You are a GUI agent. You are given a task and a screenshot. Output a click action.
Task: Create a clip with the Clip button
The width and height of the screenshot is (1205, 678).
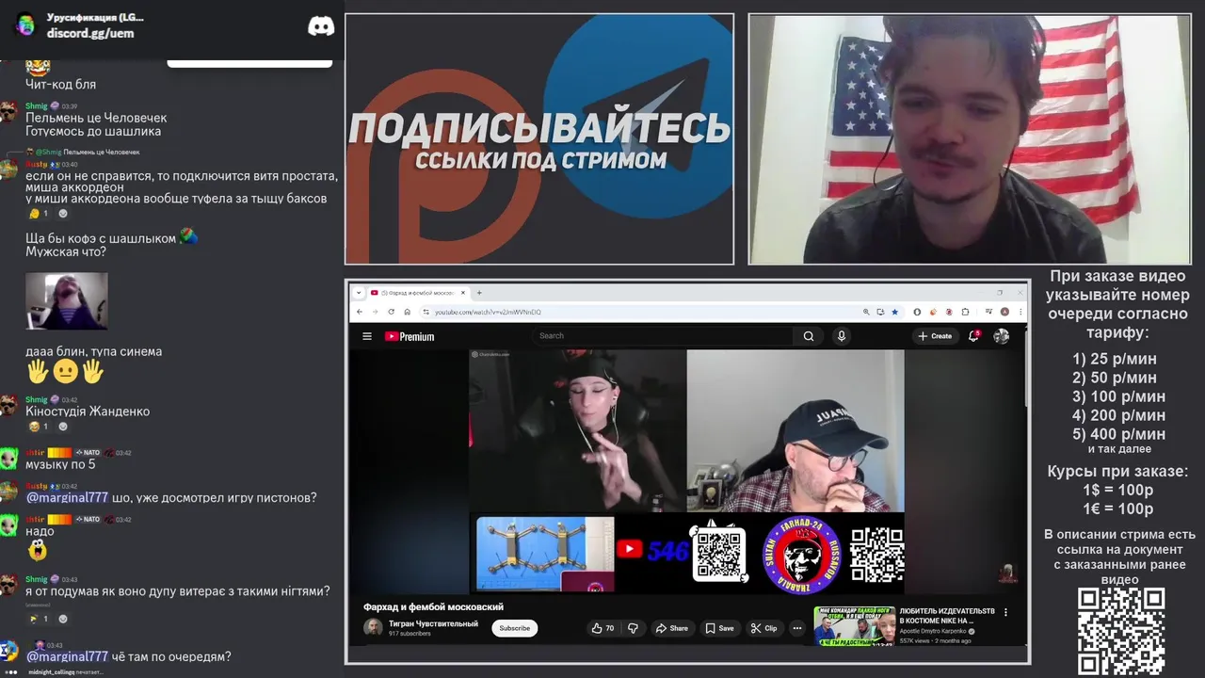tap(764, 628)
